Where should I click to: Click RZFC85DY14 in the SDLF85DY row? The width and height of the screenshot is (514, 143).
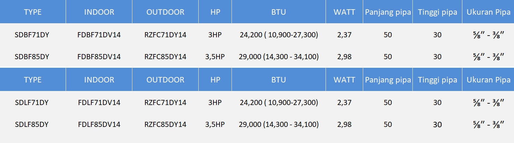point(165,125)
